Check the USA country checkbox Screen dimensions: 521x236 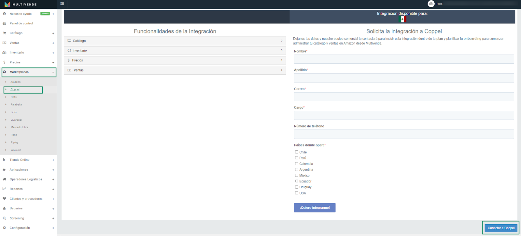(297, 193)
